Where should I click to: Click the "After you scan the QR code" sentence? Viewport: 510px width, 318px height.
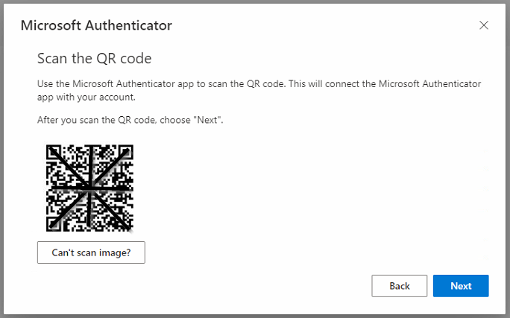point(130,120)
